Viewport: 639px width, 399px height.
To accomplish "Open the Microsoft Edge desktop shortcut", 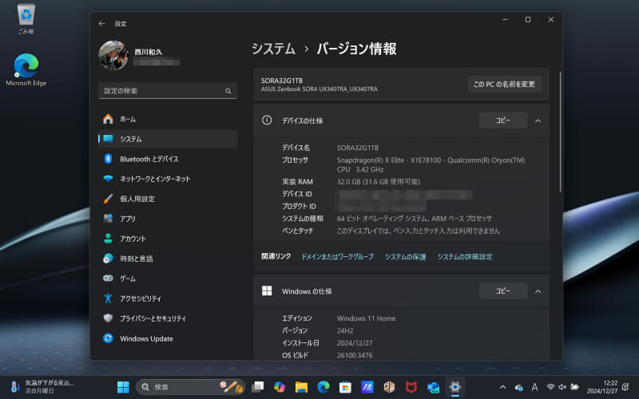I will pos(26,69).
